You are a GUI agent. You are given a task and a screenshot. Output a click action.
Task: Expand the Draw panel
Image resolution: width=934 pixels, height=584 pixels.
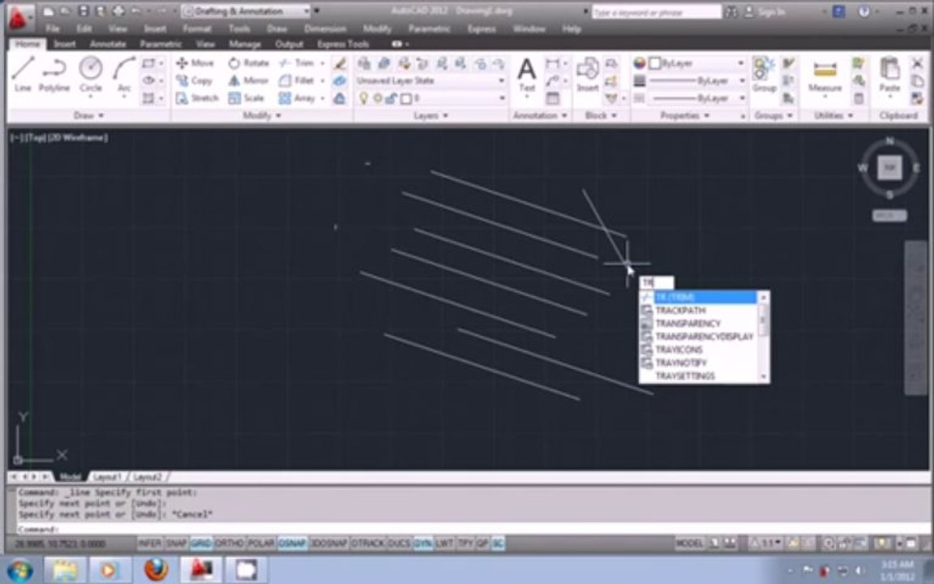coord(88,116)
